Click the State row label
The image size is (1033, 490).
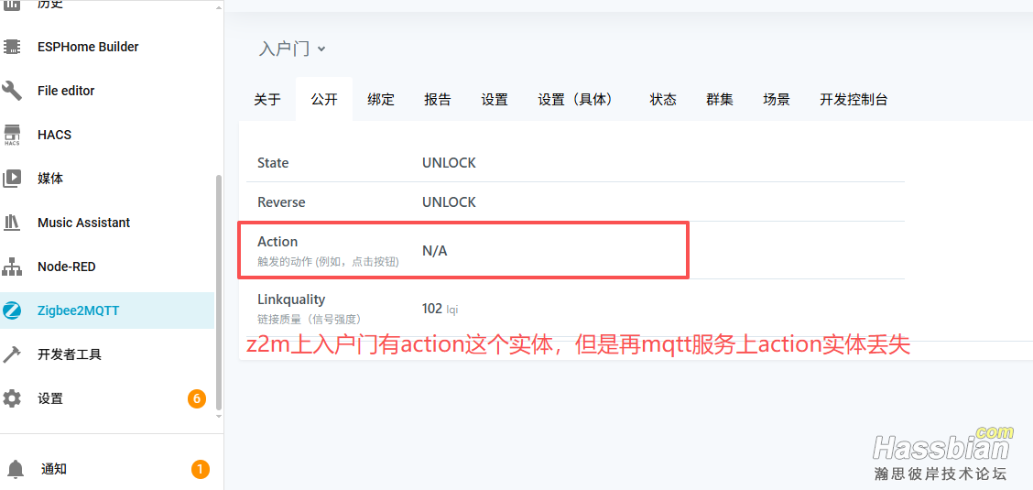pos(273,163)
